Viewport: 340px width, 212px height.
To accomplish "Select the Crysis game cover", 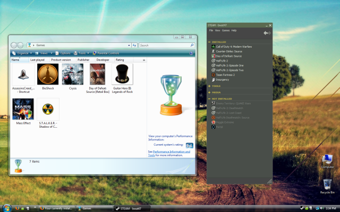I will [x=73, y=74].
